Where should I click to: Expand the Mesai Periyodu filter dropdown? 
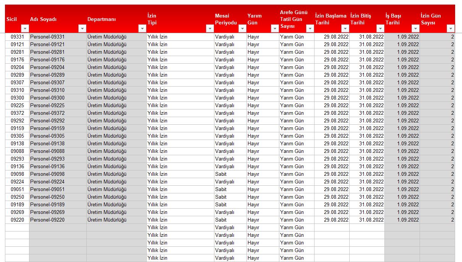tap(242, 29)
